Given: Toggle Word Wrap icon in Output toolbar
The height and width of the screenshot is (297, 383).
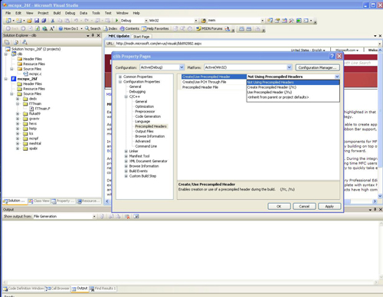Looking at the screenshot, I should coord(136,217).
